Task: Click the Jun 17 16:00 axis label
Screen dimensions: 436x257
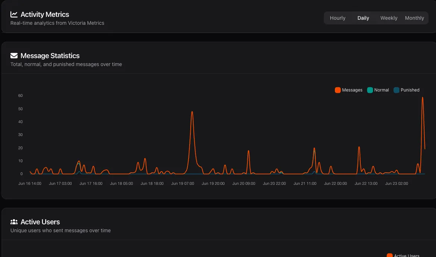Action: pos(91,183)
